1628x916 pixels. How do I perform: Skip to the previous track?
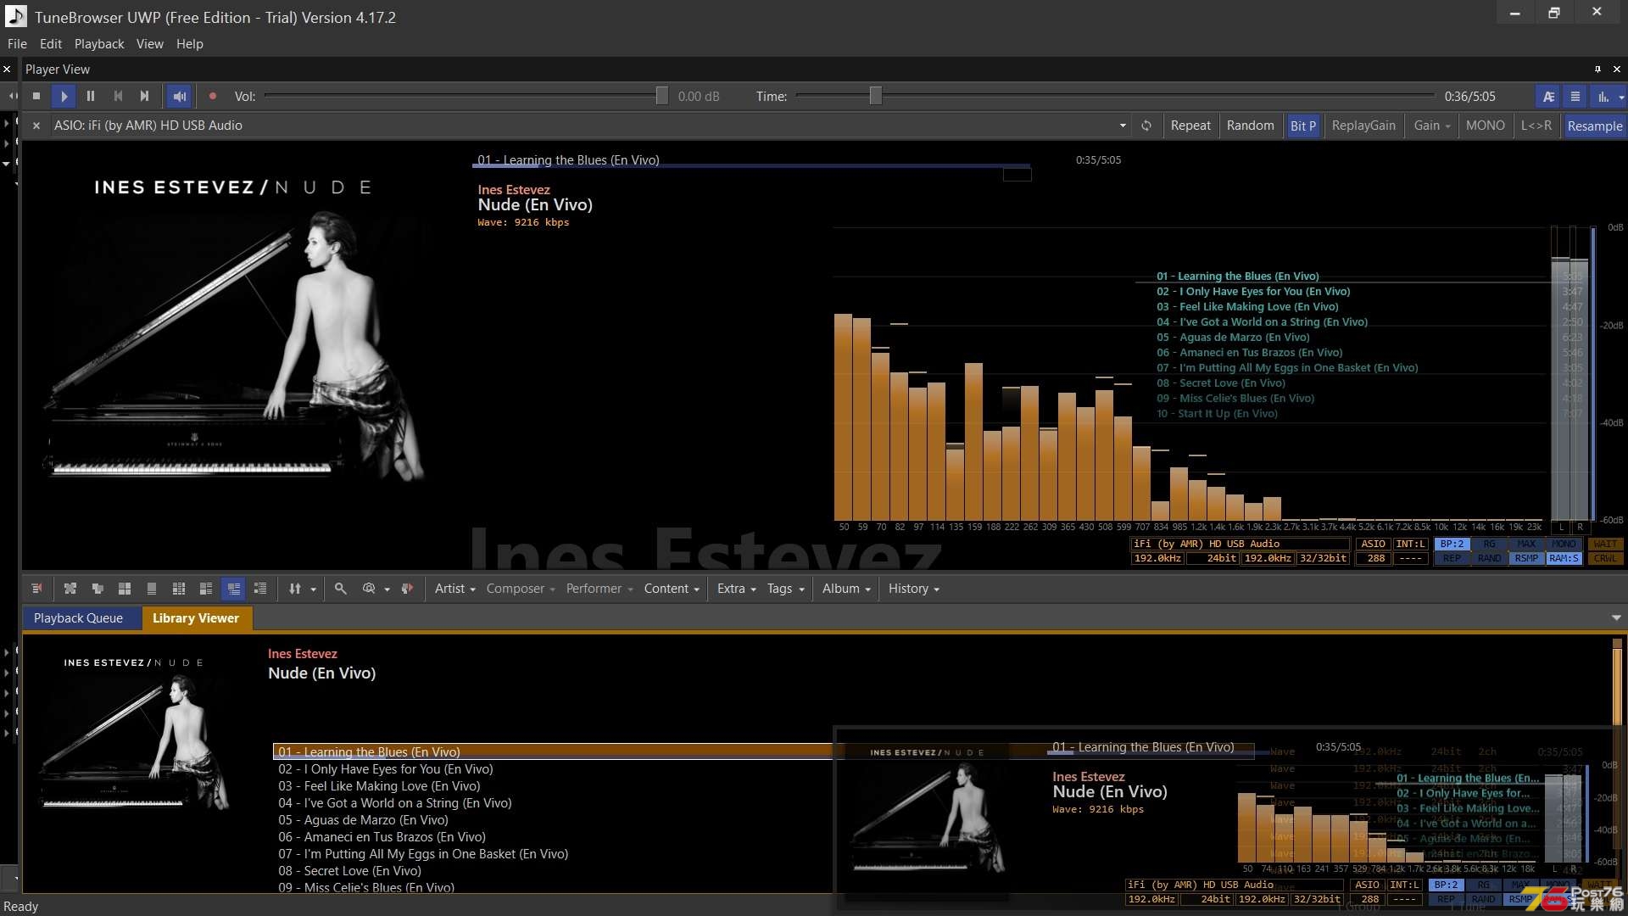click(118, 97)
